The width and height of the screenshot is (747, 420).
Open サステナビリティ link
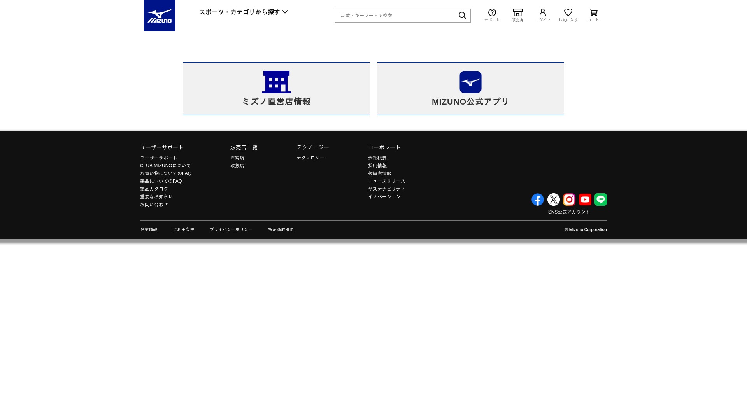(387, 189)
